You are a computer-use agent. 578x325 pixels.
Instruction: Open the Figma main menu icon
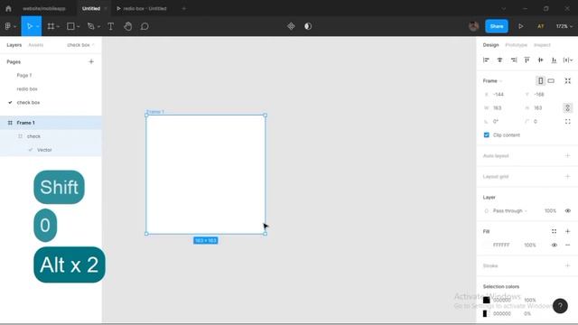click(x=8, y=26)
